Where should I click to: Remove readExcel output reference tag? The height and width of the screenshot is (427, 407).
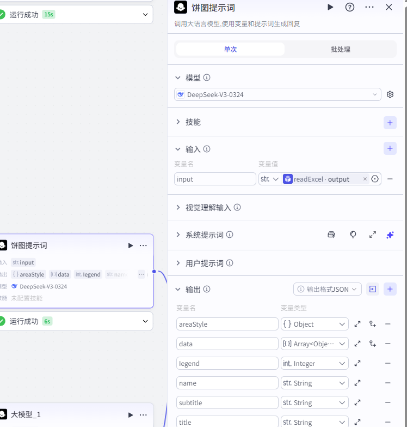pyautogui.click(x=365, y=179)
